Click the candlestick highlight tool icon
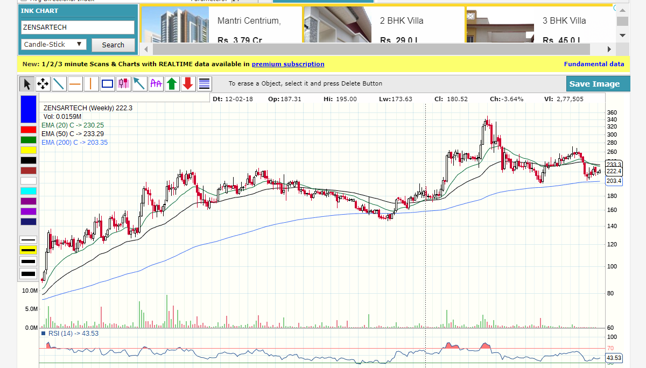The height and width of the screenshot is (368, 646). [x=124, y=84]
